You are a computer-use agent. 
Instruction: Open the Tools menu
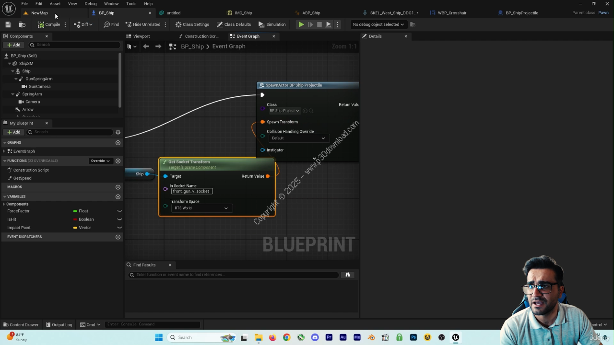pyautogui.click(x=131, y=4)
